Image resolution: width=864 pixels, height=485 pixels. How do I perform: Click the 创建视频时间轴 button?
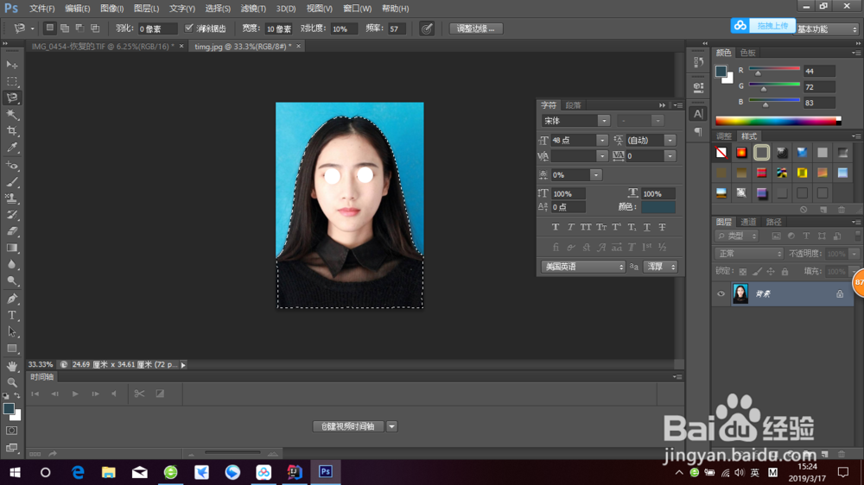click(346, 426)
